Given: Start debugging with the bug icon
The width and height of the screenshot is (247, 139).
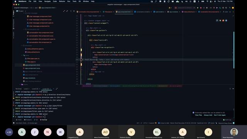Looking at the screenshot, I should pos(201,8).
